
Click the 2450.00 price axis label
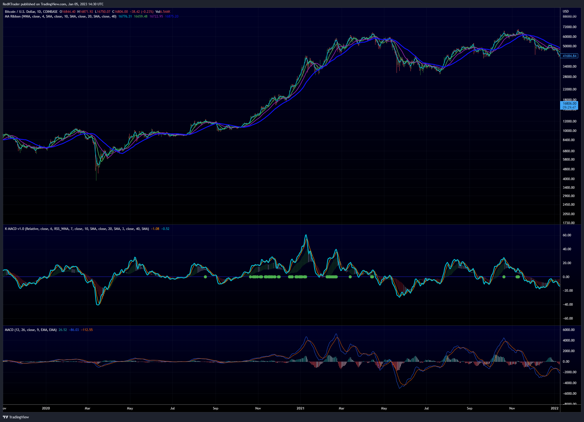coord(569,205)
